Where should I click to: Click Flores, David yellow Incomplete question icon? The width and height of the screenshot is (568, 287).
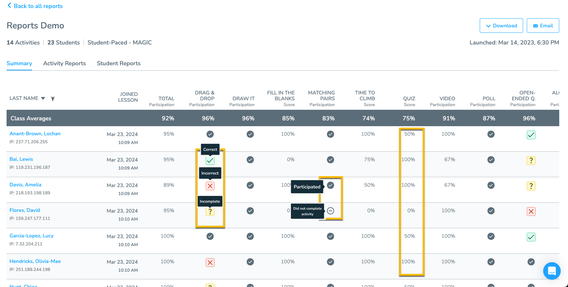[210, 212]
